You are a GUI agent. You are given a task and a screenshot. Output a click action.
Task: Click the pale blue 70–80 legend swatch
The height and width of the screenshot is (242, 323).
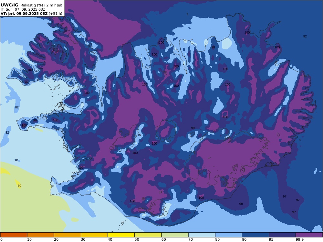[202, 235]
